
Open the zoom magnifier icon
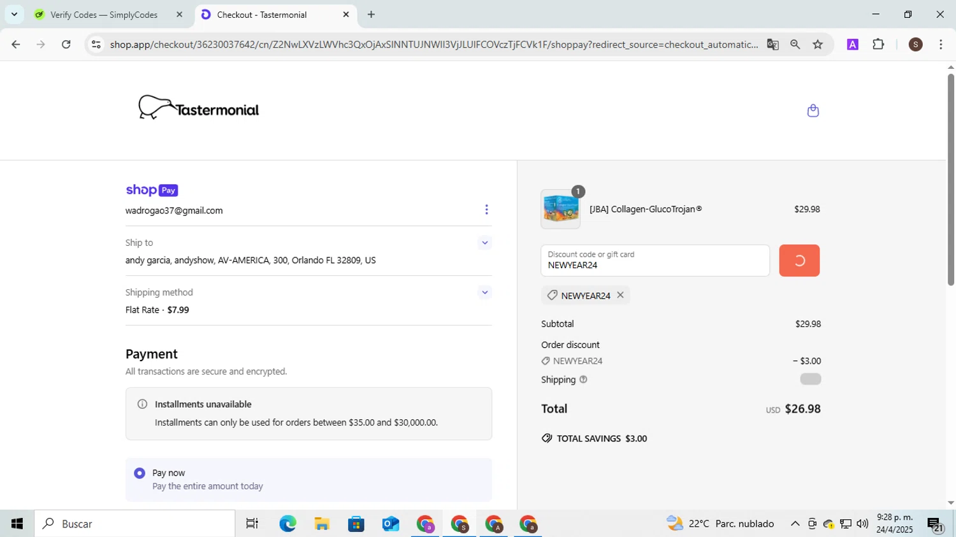click(795, 45)
